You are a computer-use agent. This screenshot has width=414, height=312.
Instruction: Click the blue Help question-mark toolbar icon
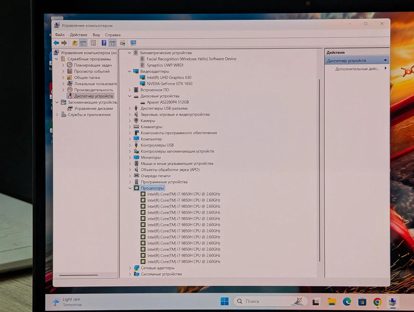tap(104, 43)
